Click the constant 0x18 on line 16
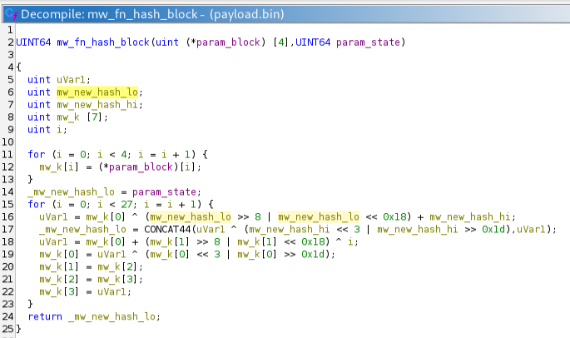Viewport: 570px width, 338px height. tap(394, 216)
